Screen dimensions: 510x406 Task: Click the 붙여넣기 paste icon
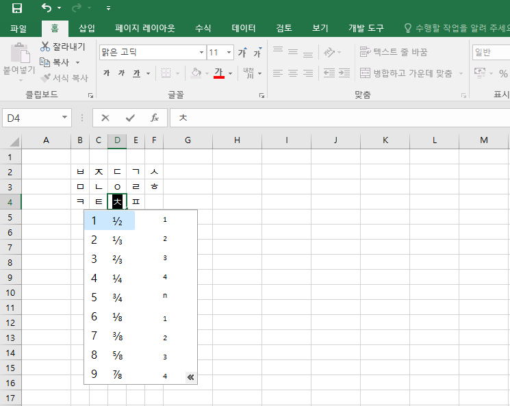coord(20,53)
